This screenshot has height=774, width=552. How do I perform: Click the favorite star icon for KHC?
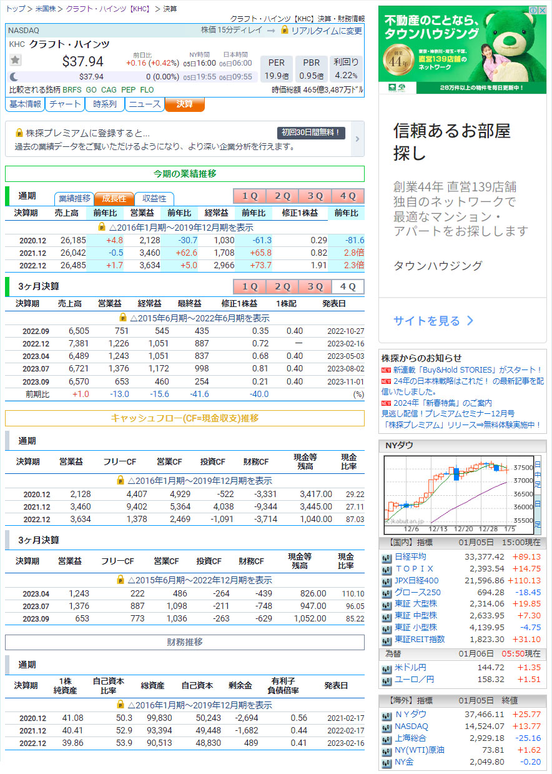tap(16, 60)
